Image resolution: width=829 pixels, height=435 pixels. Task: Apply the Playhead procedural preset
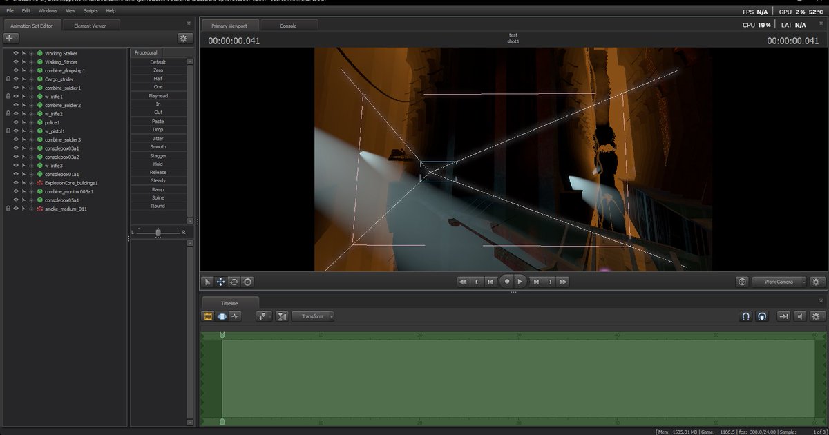[x=158, y=96]
